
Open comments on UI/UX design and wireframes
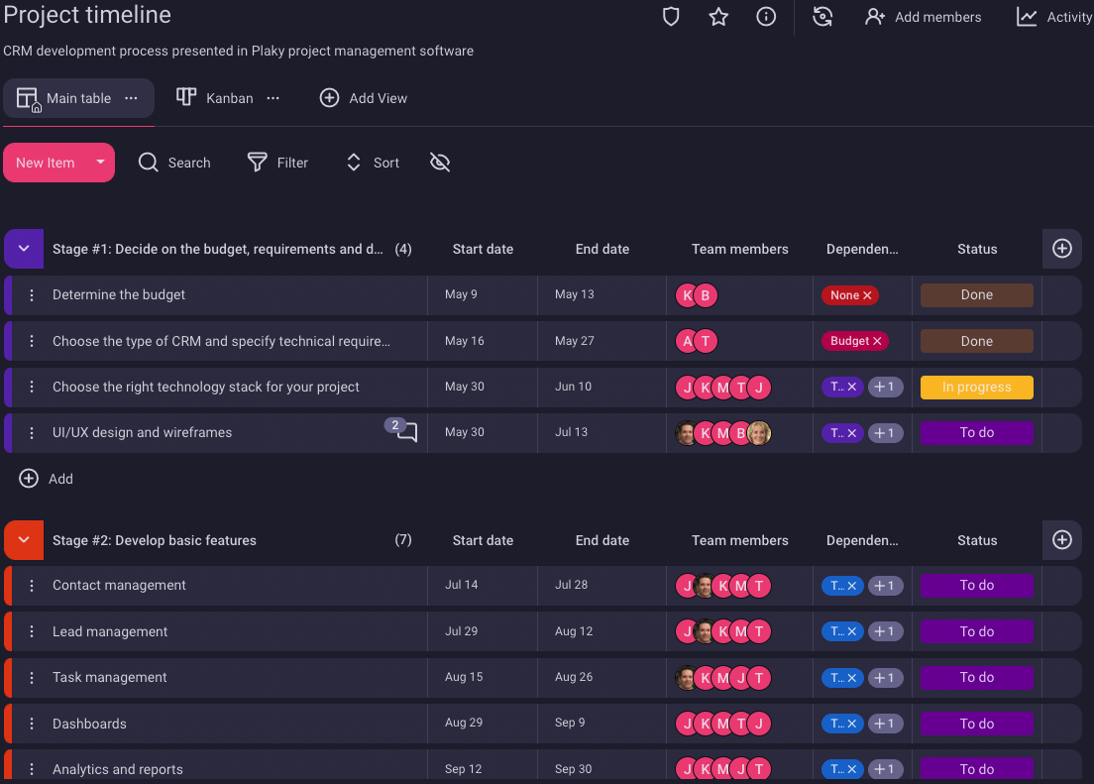click(406, 432)
